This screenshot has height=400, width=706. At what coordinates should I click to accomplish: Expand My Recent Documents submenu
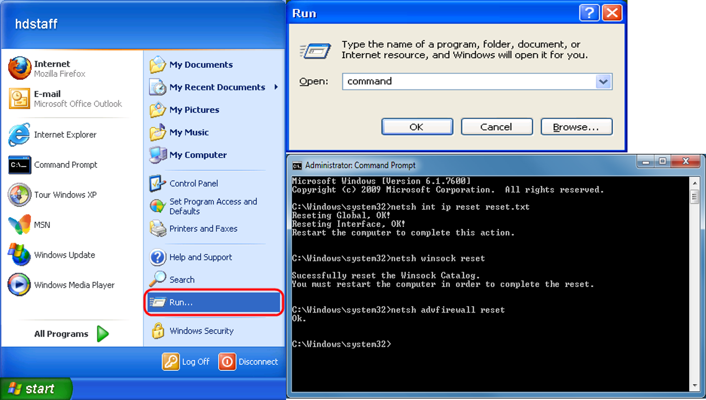point(217,87)
